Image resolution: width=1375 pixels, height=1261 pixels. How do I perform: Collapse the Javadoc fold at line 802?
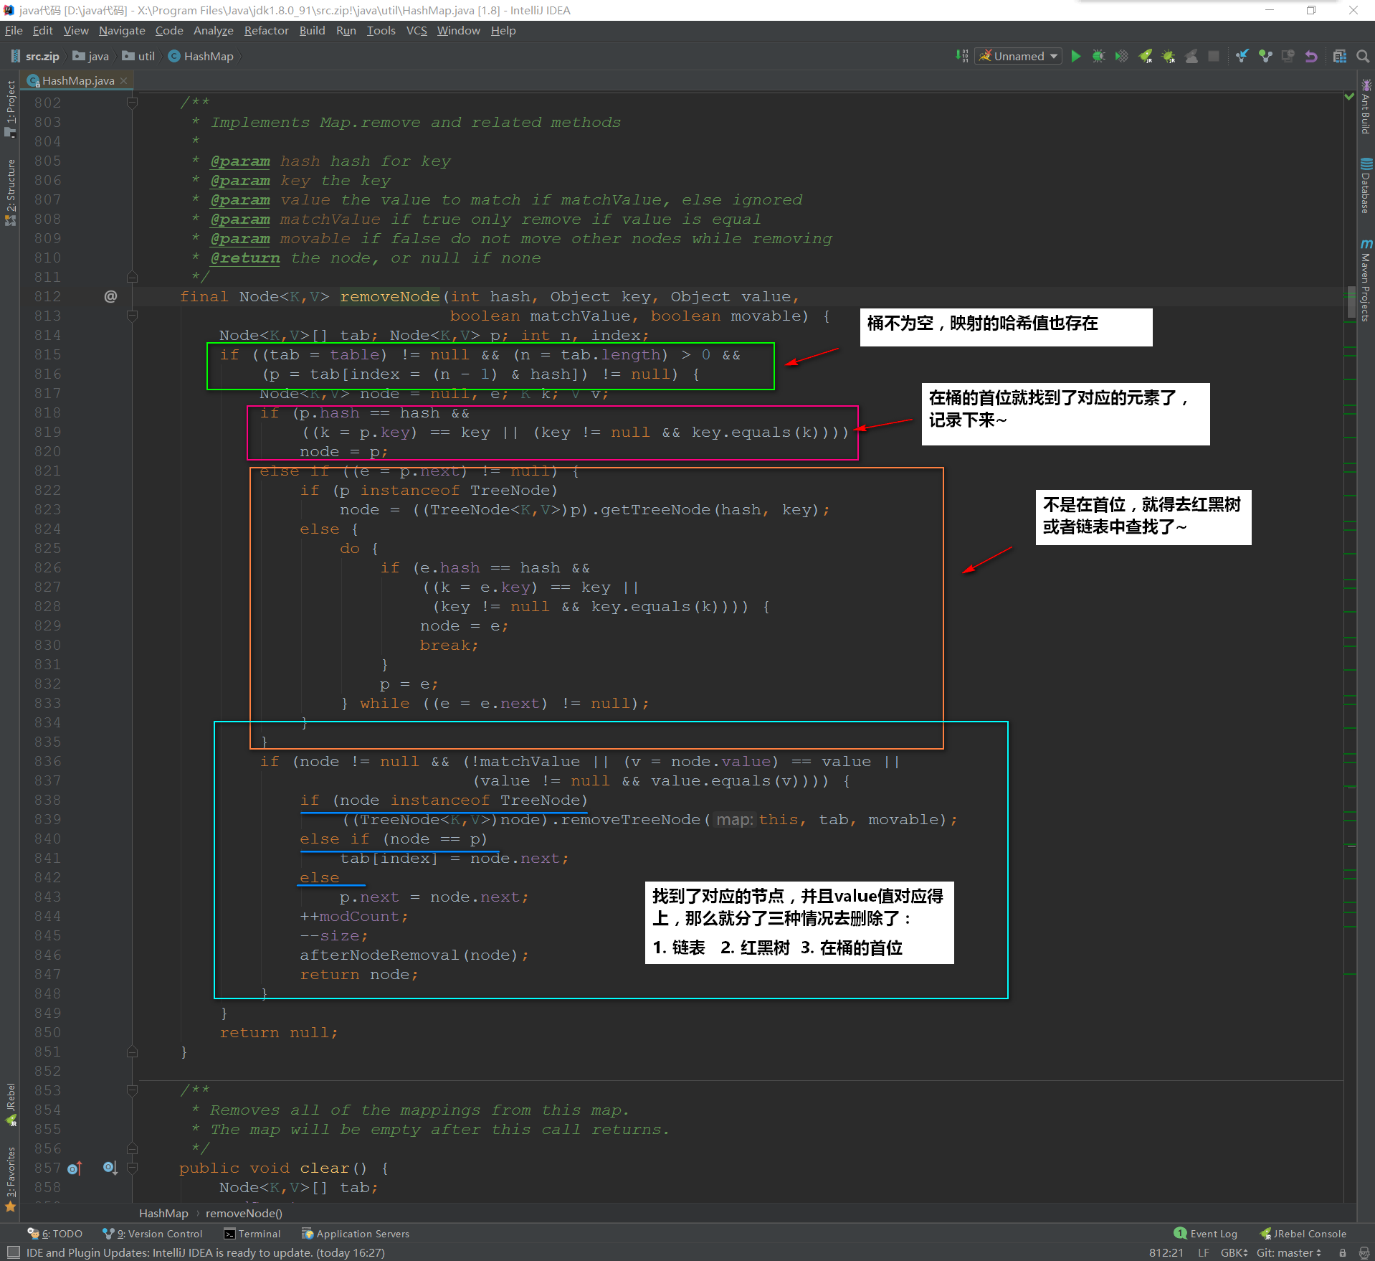132,103
